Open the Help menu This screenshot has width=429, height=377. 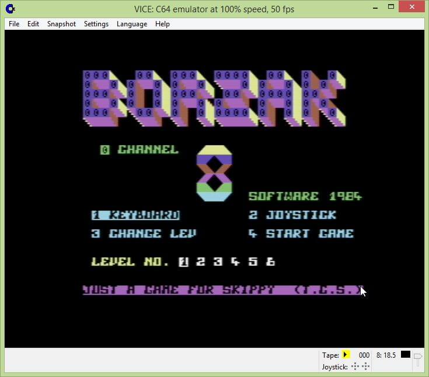pyautogui.click(x=162, y=24)
